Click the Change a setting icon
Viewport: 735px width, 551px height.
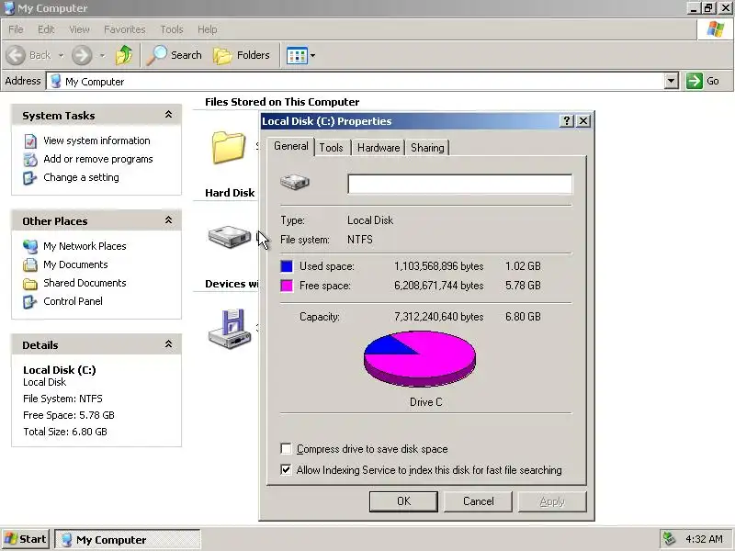click(x=30, y=178)
